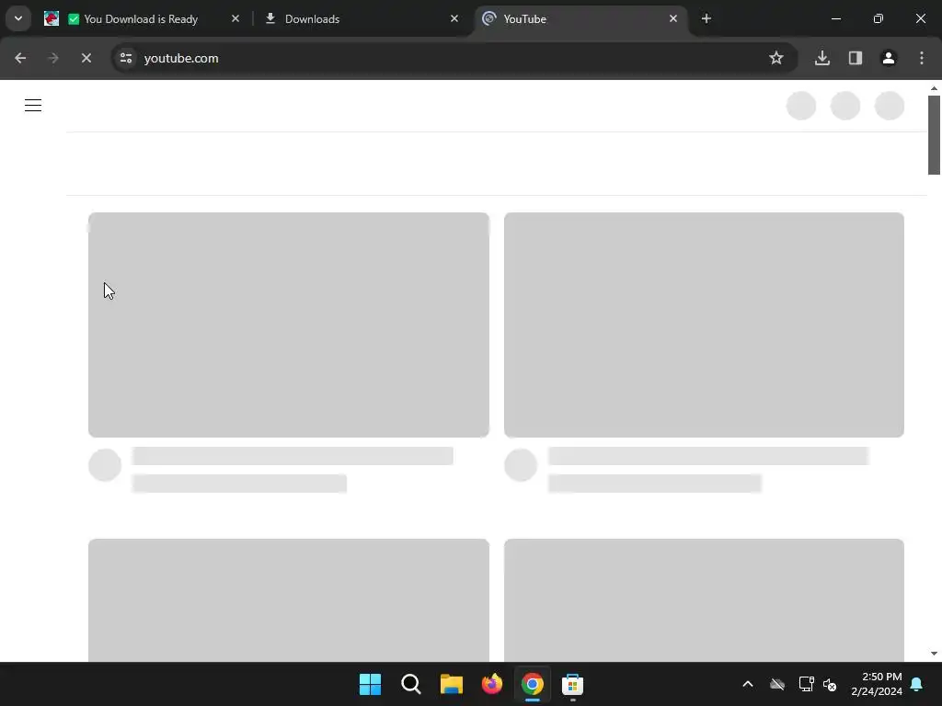Open a new browser tab
This screenshot has height=706, width=942.
click(x=706, y=18)
